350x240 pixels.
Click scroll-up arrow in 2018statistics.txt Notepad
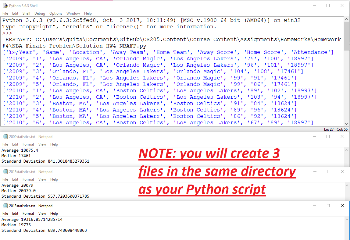(347, 185)
